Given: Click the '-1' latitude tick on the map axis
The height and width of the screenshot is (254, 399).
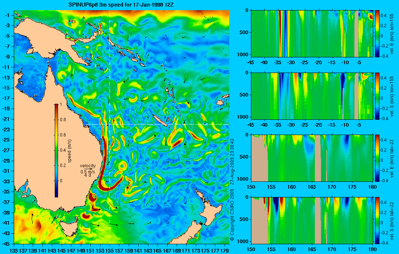Looking at the screenshot, I should pyautogui.click(x=7, y=15).
